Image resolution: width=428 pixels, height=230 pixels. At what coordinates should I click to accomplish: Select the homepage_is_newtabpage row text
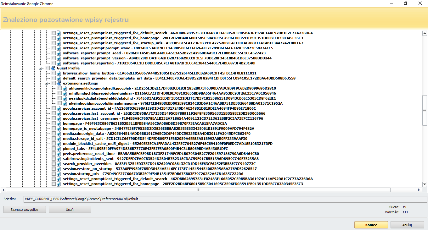pos(159,129)
